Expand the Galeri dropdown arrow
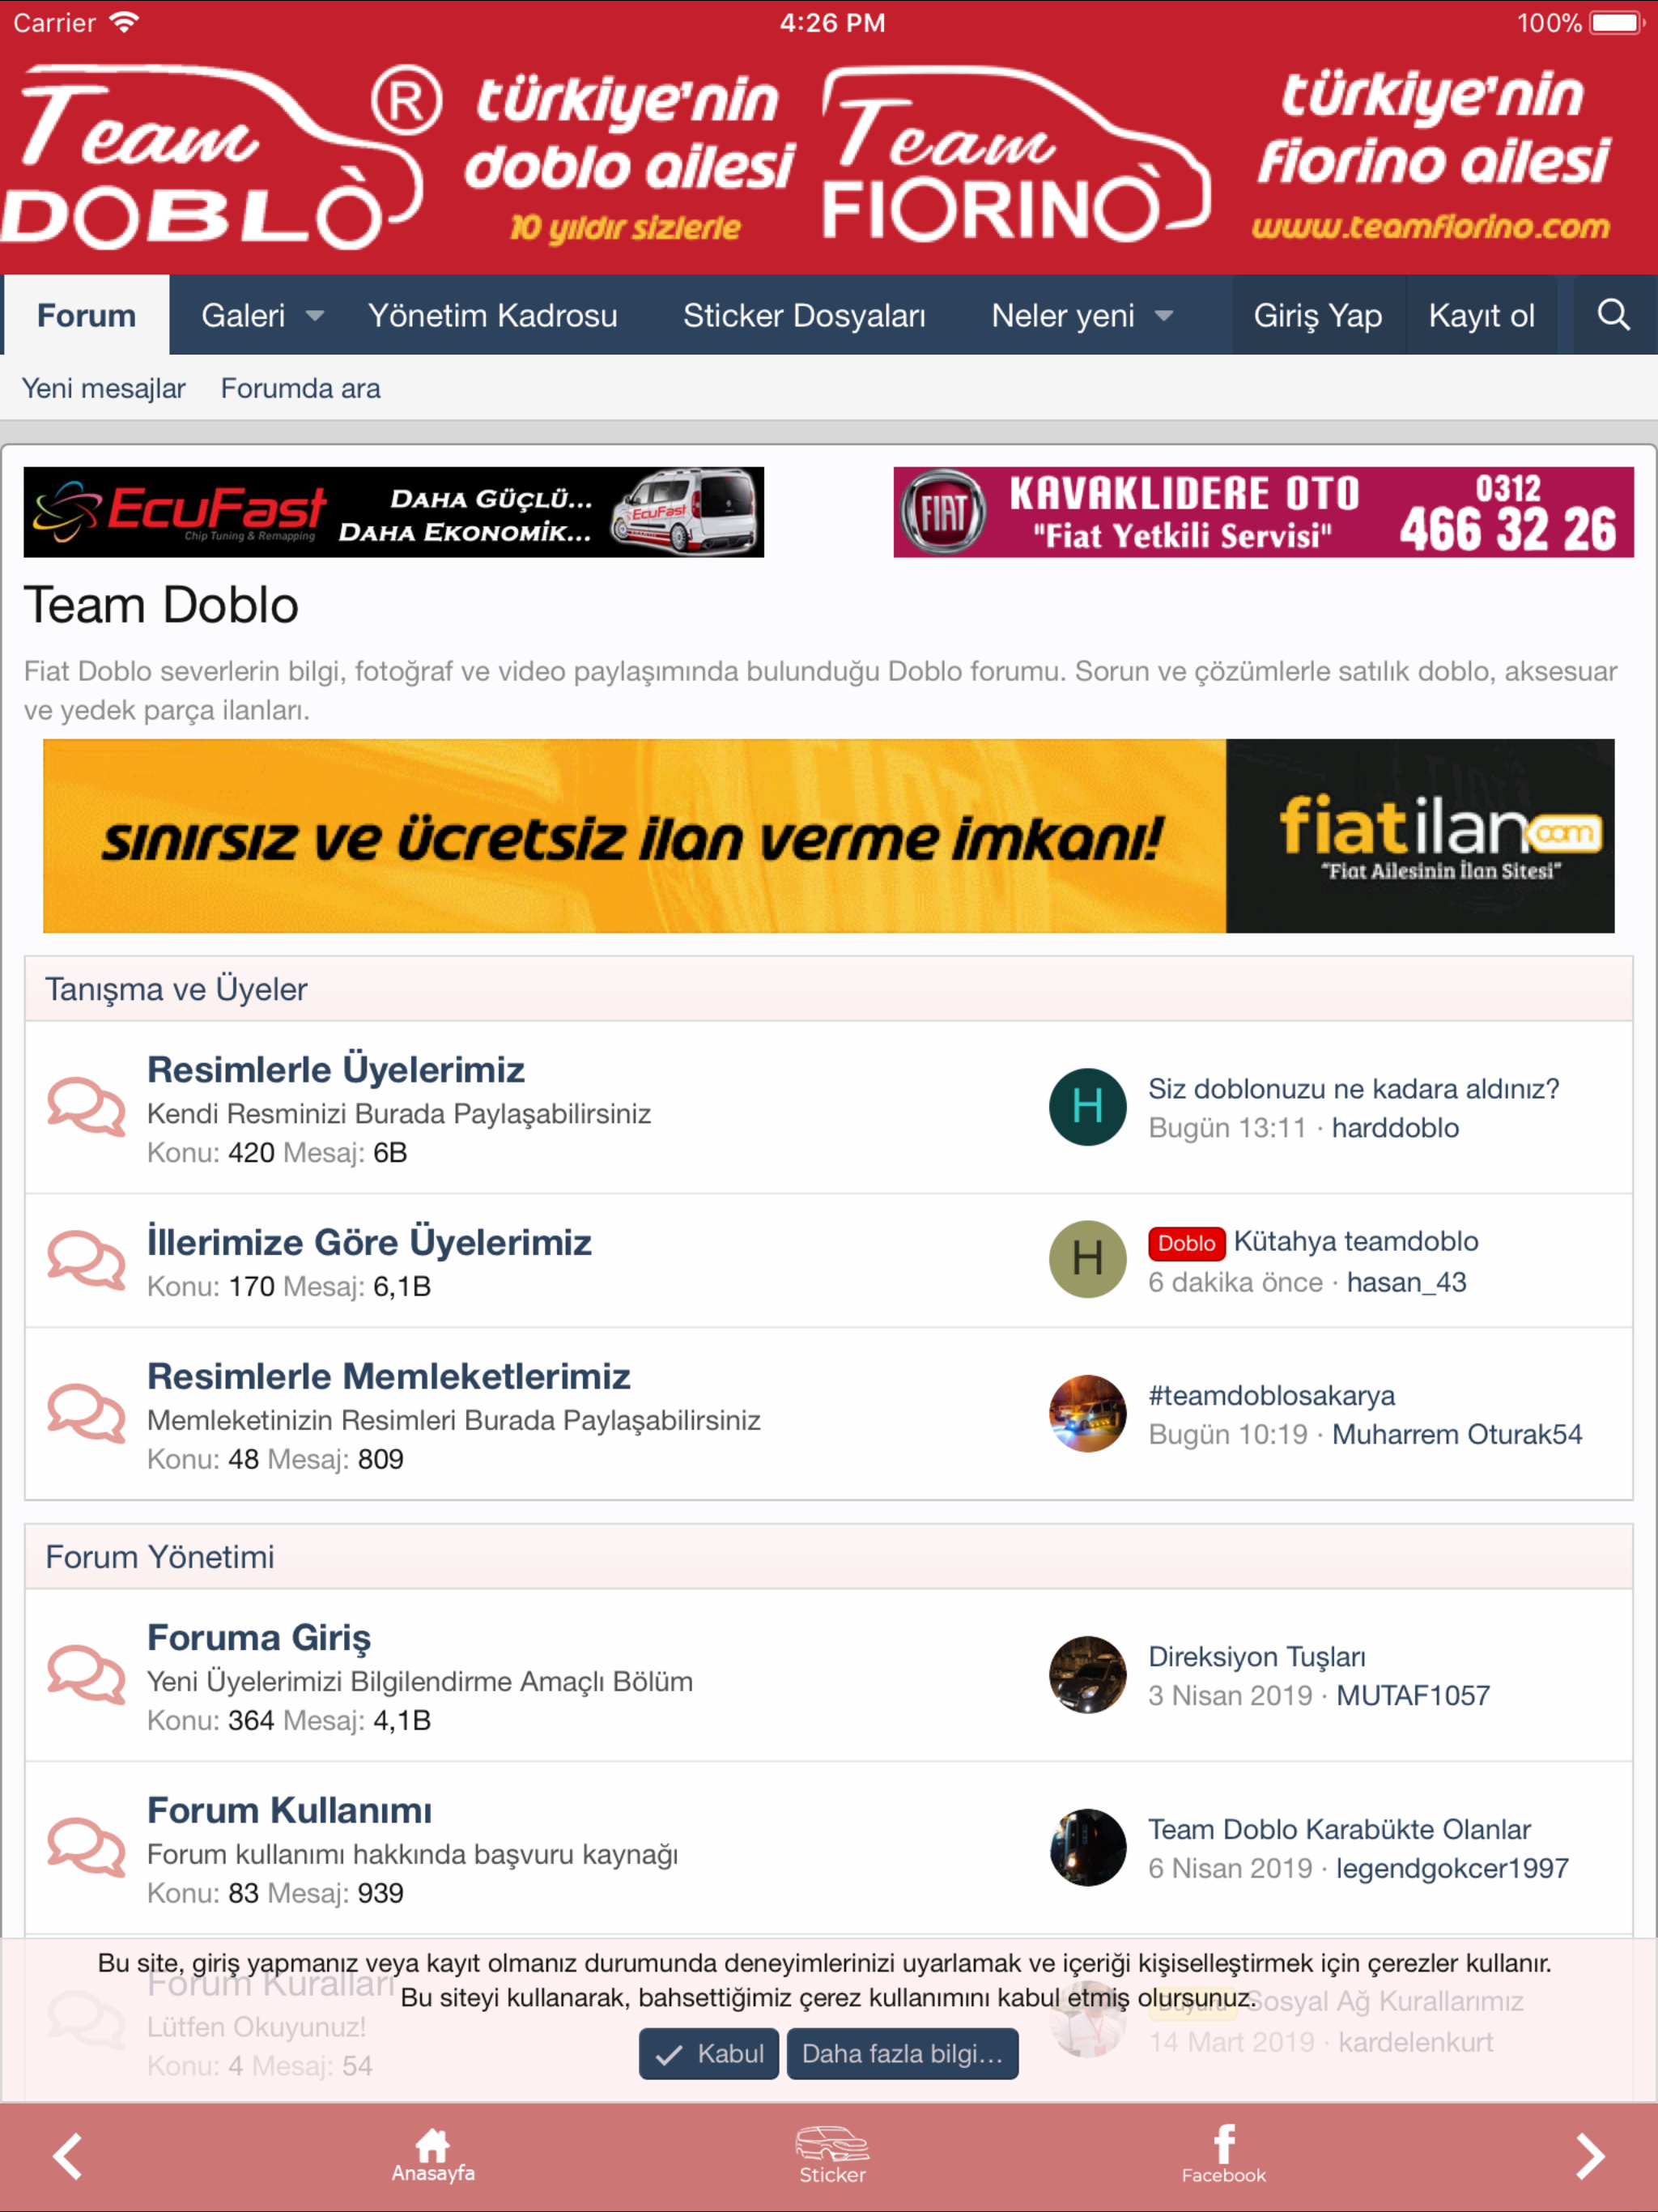 (315, 316)
